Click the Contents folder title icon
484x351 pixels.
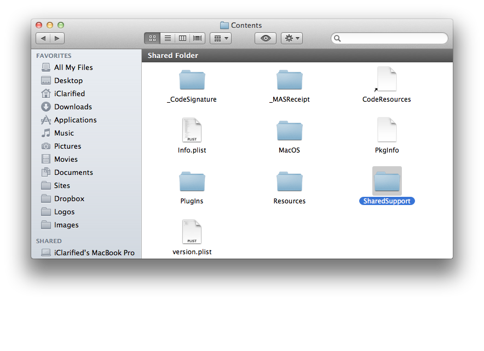coord(224,25)
